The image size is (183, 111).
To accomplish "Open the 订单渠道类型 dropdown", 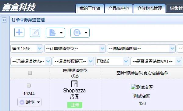I will pyautogui.click(x=75, y=48).
